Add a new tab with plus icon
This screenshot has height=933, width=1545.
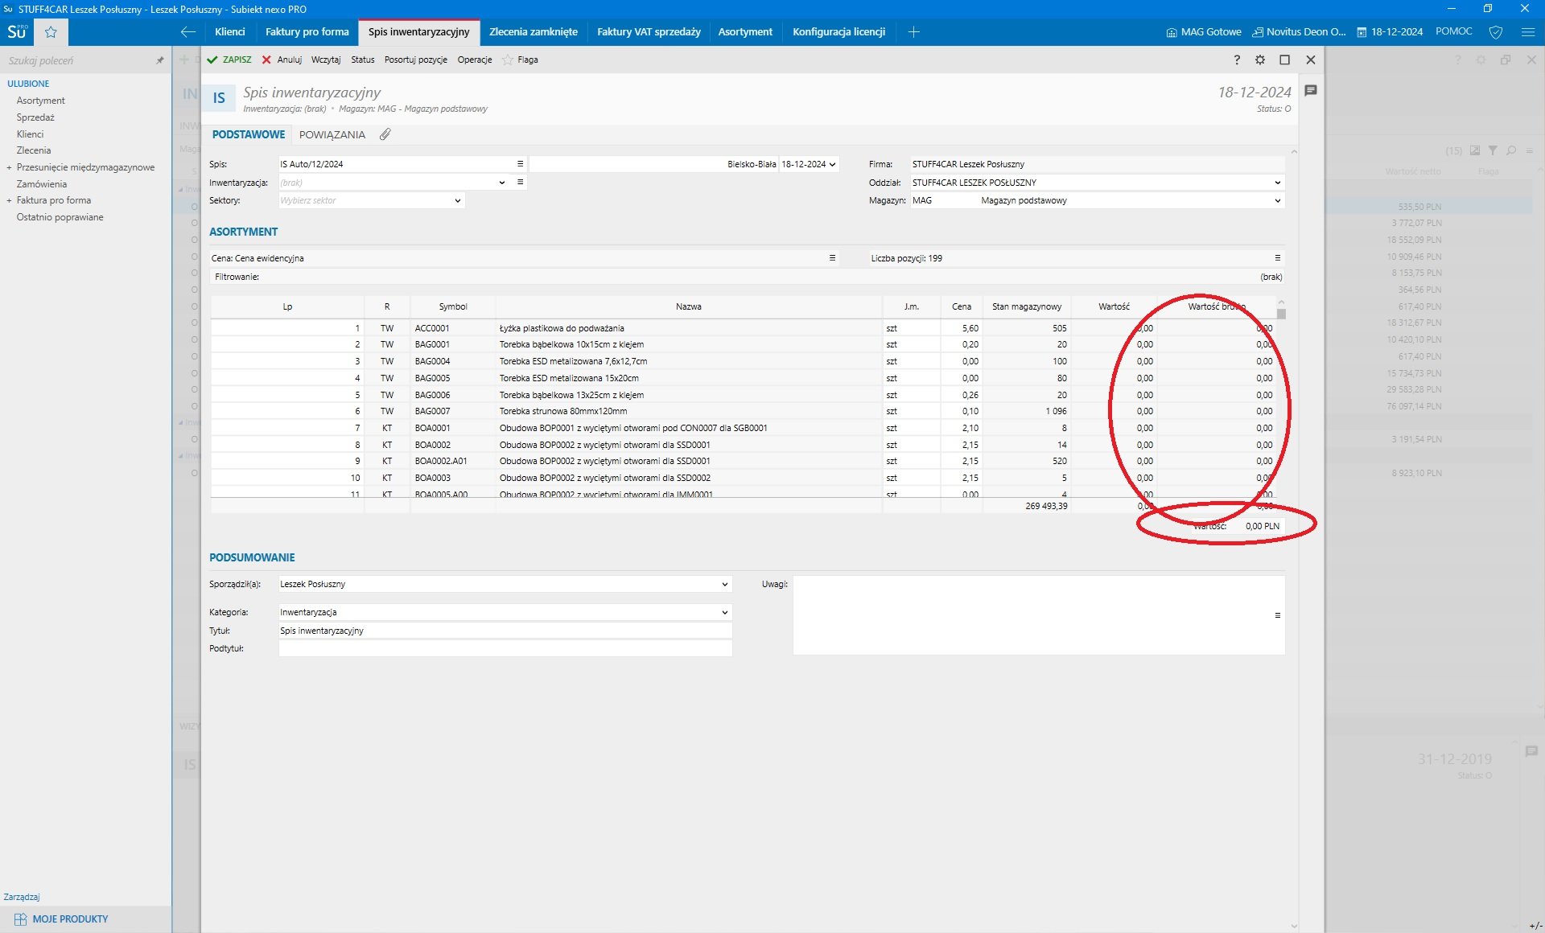[913, 32]
